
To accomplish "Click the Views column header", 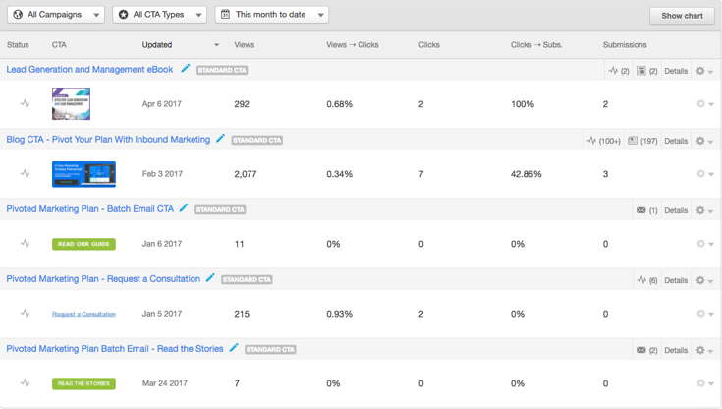I will click(x=245, y=45).
